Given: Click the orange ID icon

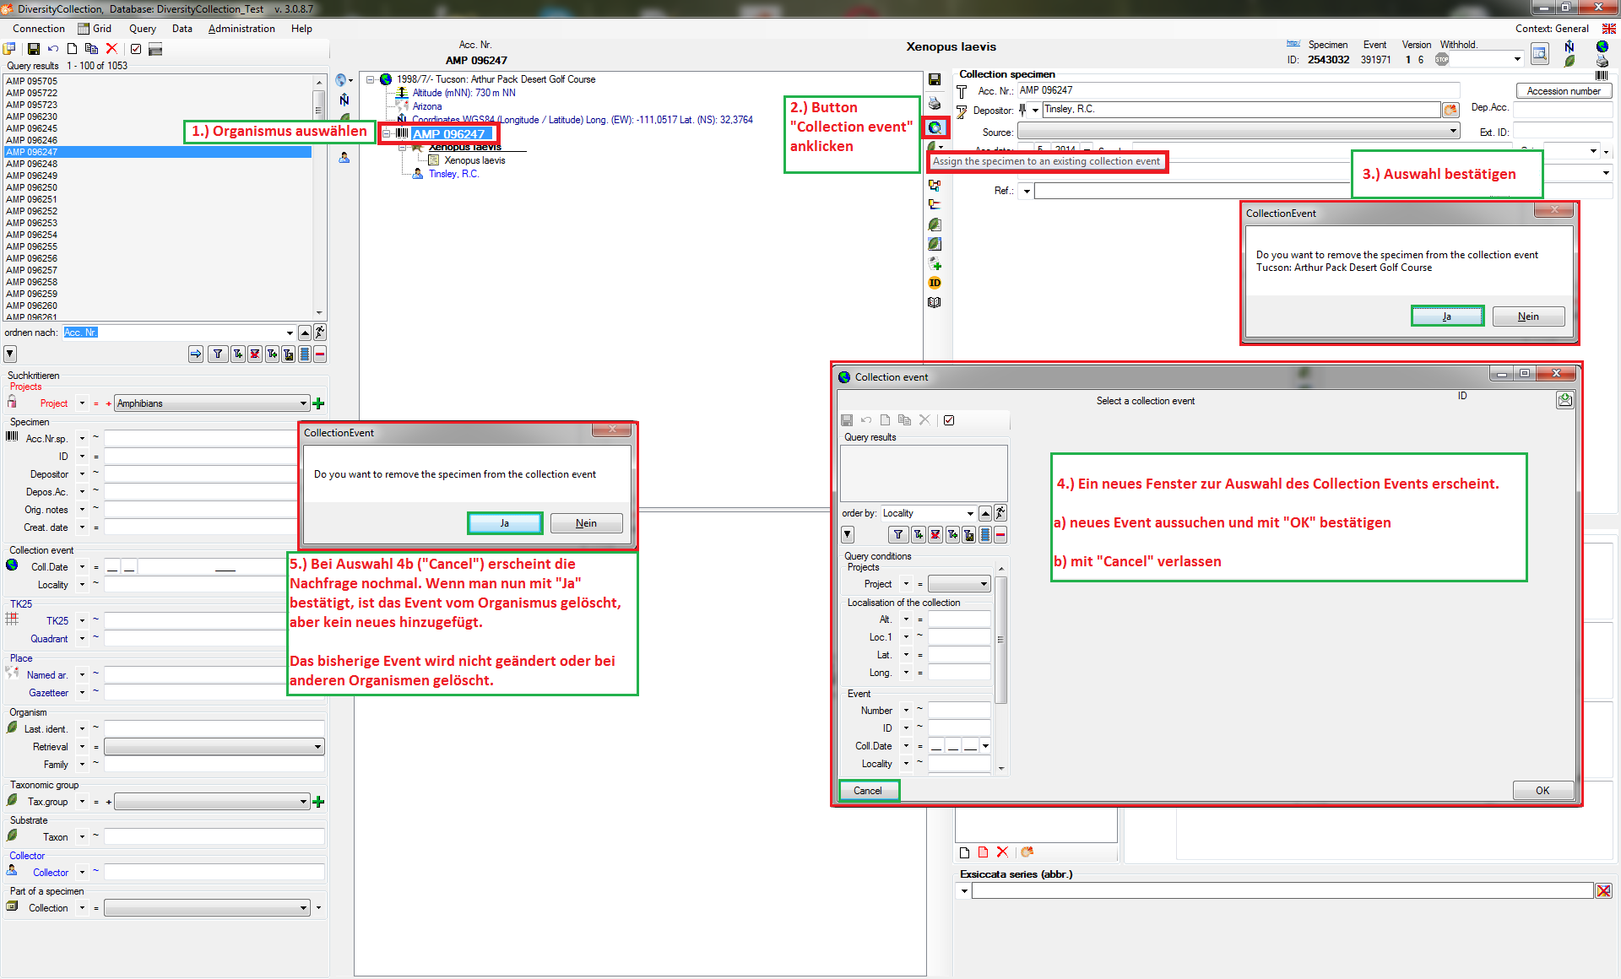Looking at the screenshot, I should click(x=935, y=283).
